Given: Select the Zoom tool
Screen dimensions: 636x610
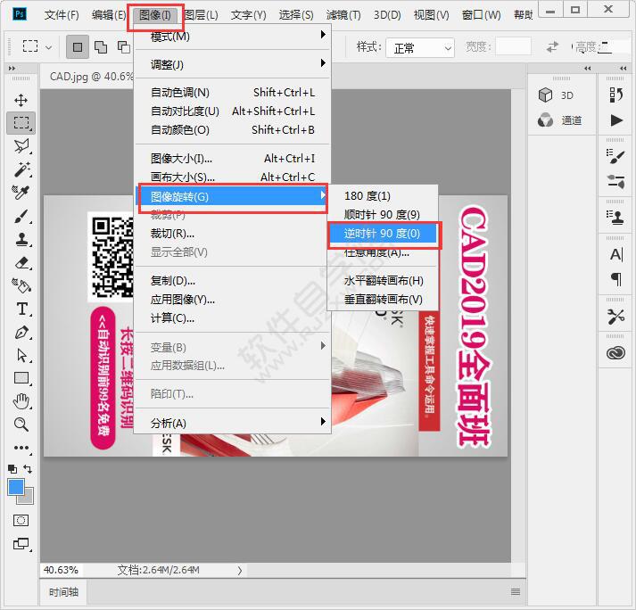Looking at the screenshot, I should coord(21,425).
